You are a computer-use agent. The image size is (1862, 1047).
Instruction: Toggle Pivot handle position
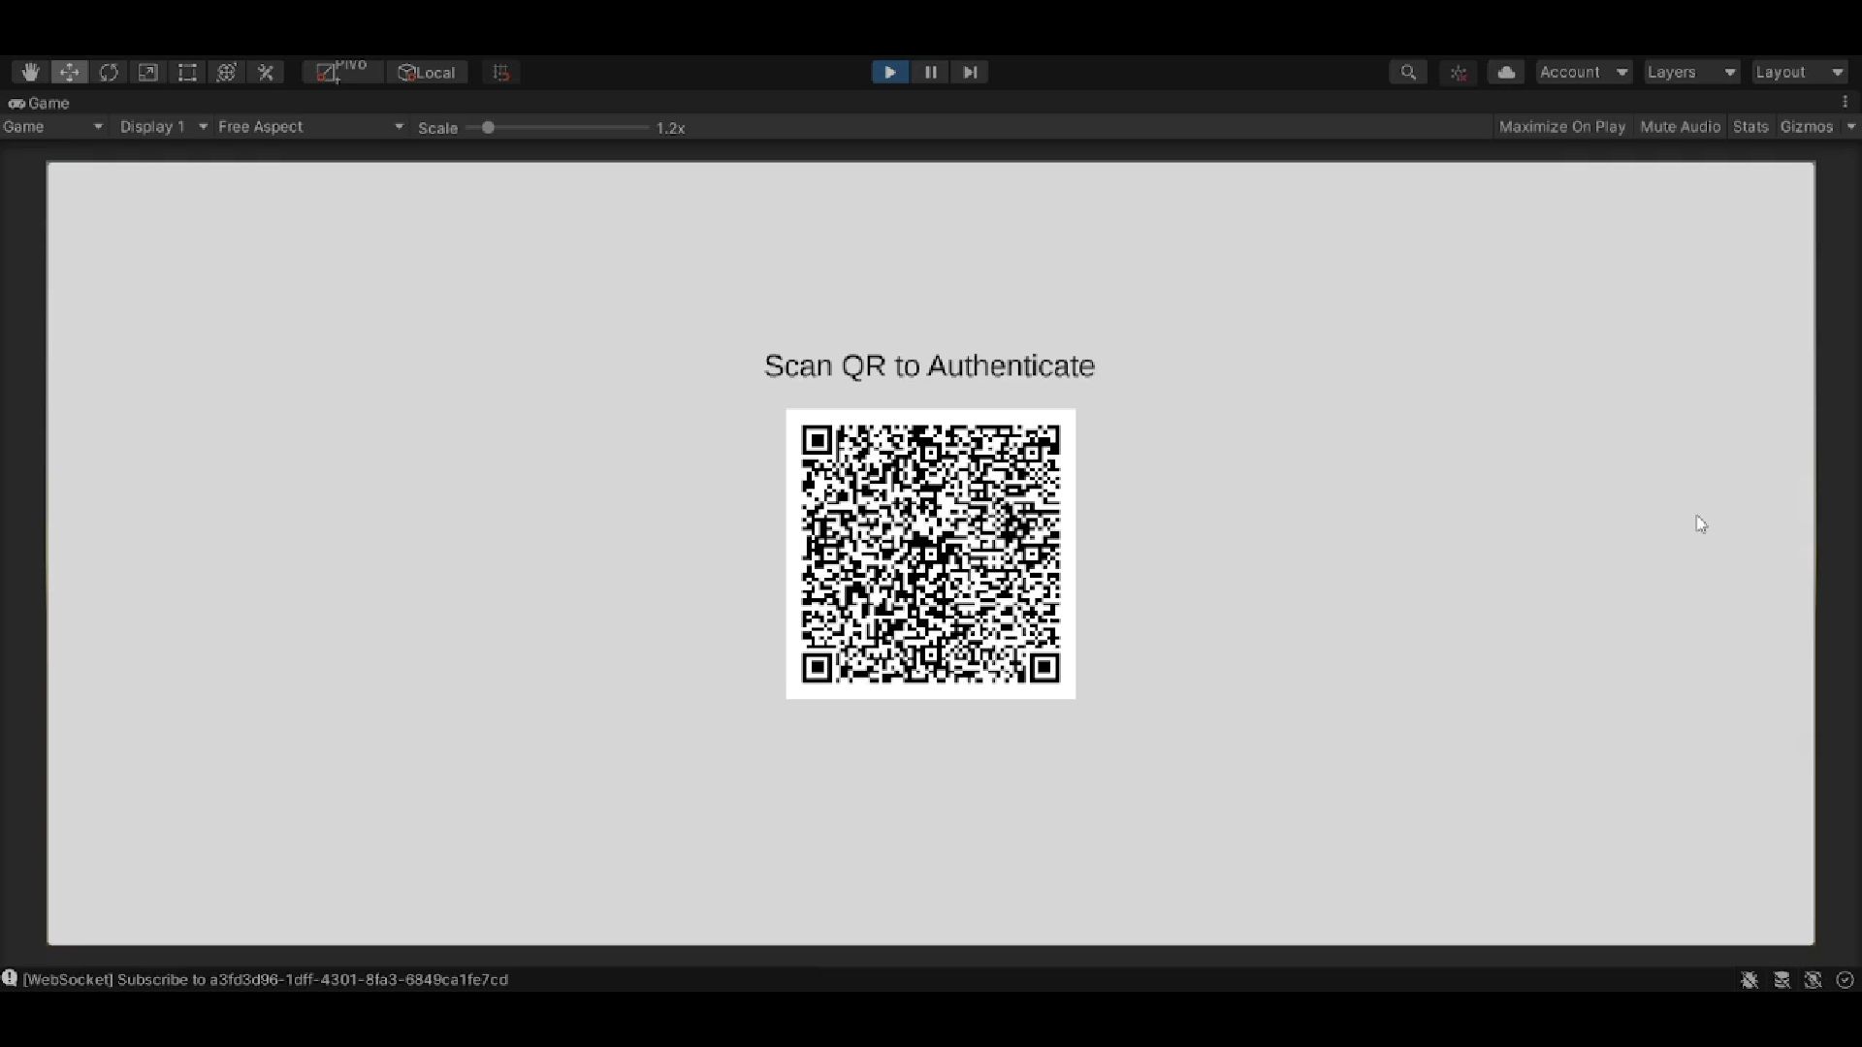coord(342,73)
